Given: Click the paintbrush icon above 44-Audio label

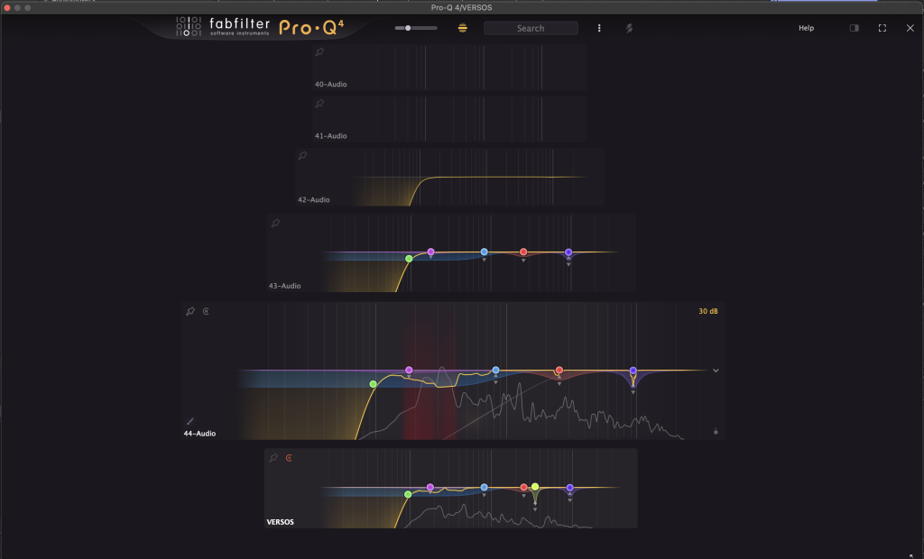Looking at the screenshot, I should [x=190, y=420].
